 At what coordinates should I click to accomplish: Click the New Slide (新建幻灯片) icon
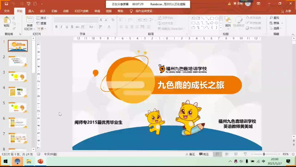click(30, 20)
